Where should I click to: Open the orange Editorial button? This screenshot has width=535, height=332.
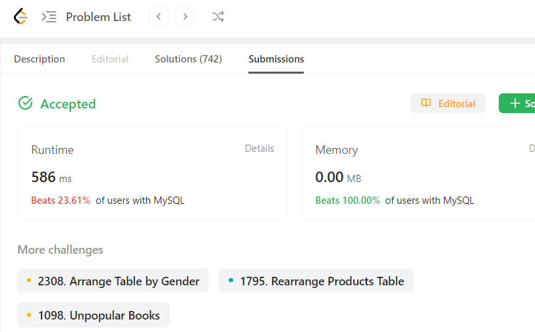[447, 103]
